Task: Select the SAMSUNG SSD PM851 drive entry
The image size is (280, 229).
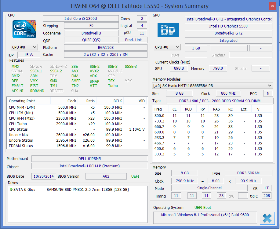Action: click(78, 190)
